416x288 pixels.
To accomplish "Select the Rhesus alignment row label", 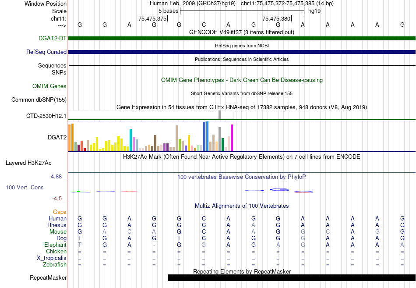I will click(x=57, y=225).
